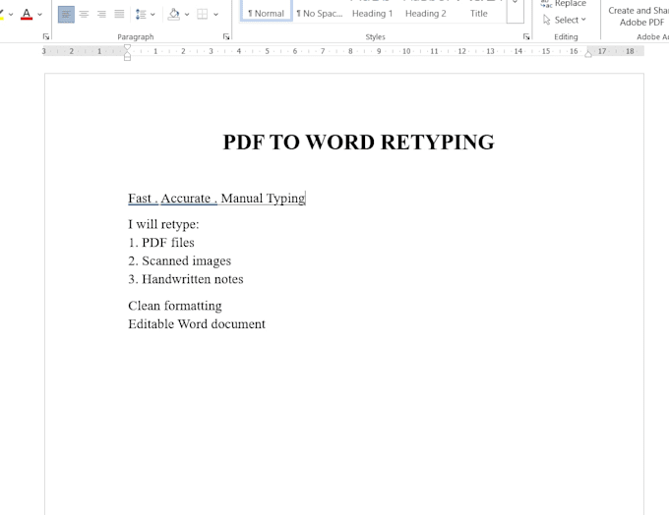Click the line 'Fast . Accurate . Manual Typing'
This screenshot has width=669, height=515.
point(216,199)
